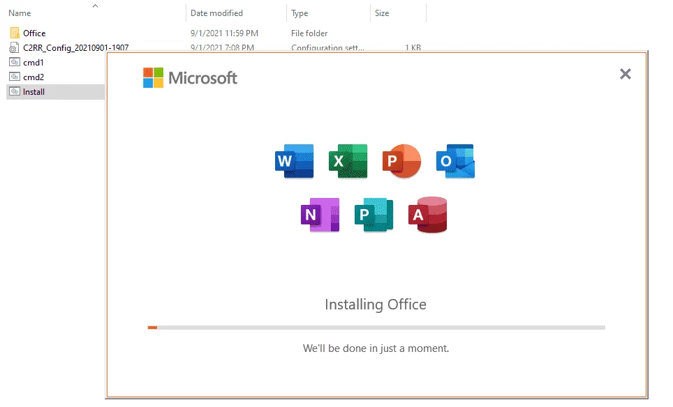The image size is (673, 407).
Task: Select the 'Office' folder name
Action: [34, 33]
